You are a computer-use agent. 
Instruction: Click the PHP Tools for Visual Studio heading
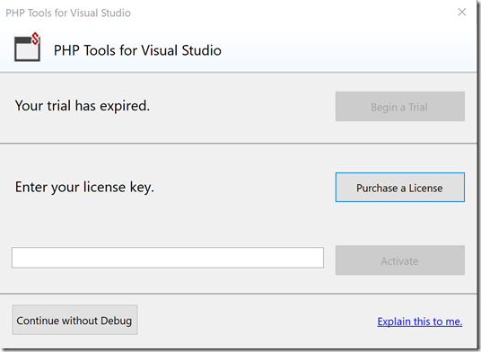coord(137,50)
